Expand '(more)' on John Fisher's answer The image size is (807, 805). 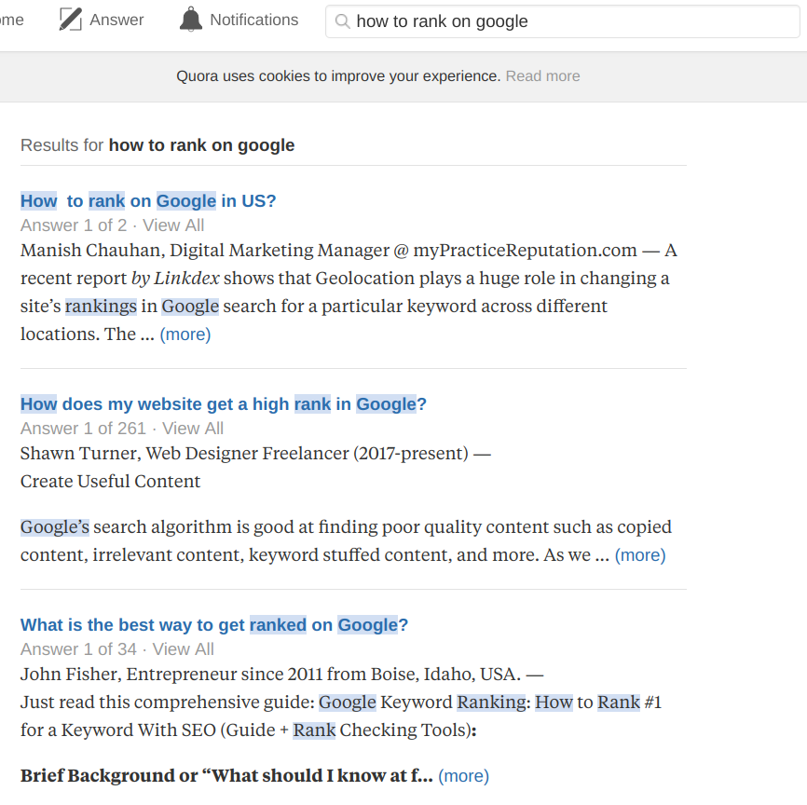[x=464, y=776]
